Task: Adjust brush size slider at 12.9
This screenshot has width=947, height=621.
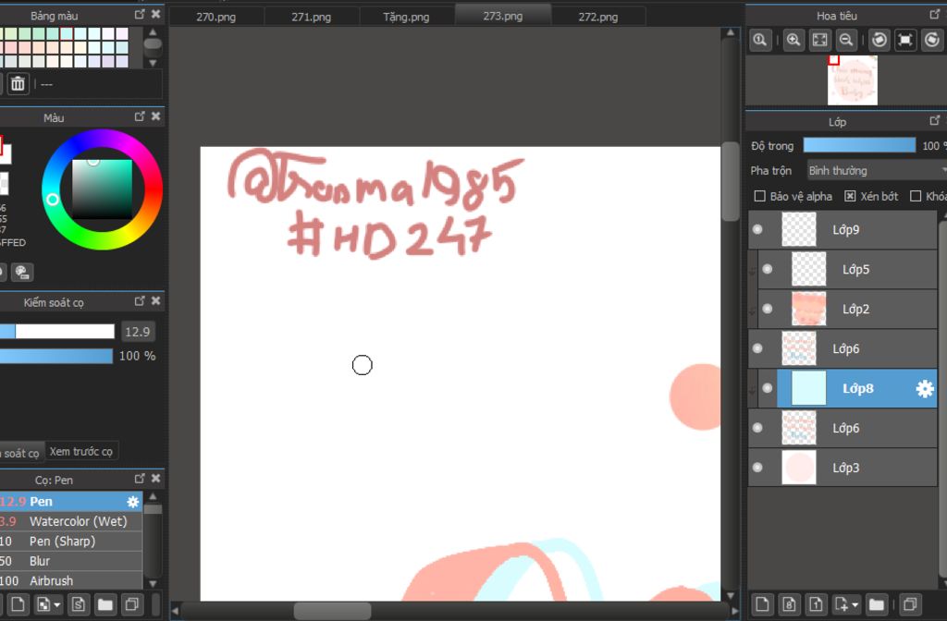Action: click(57, 332)
